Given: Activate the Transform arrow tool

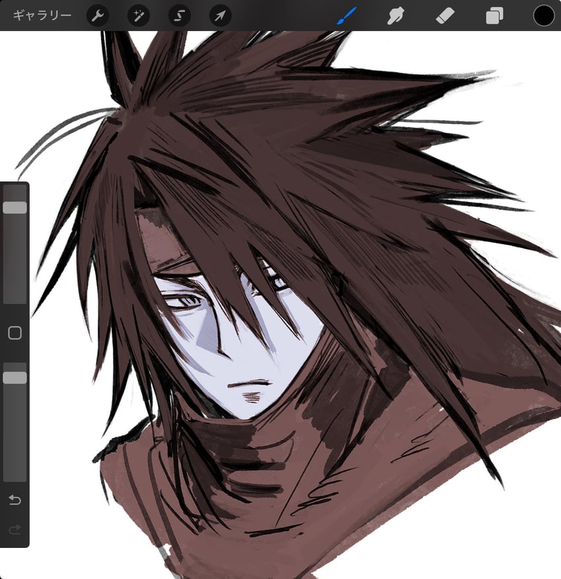Looking at the screenshot, I should pos(220,16).
